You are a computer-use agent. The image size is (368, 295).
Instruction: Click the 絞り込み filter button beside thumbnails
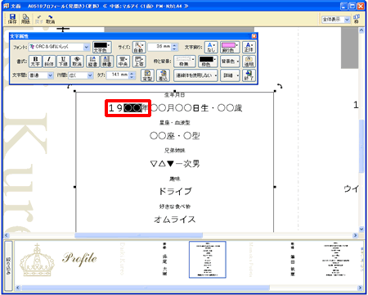pos(8,265)
